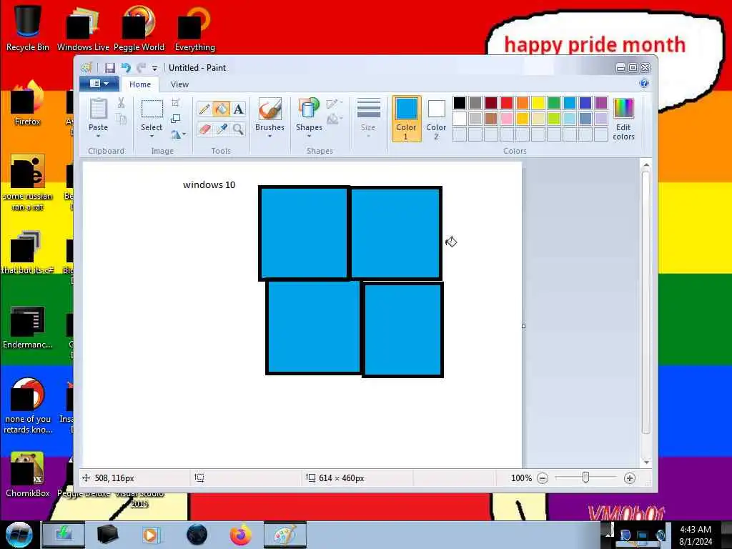Click the "windows 10" text on canvas
732x549 pixels.
[209, 185]
